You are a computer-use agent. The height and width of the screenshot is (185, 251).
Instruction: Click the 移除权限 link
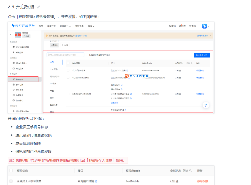(x=202, y=181)
